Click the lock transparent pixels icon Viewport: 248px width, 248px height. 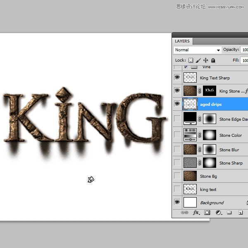point(191,60)
